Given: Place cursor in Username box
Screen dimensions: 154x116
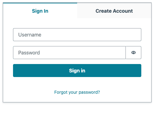Looking at the screenshot, I should click(77, 35).
